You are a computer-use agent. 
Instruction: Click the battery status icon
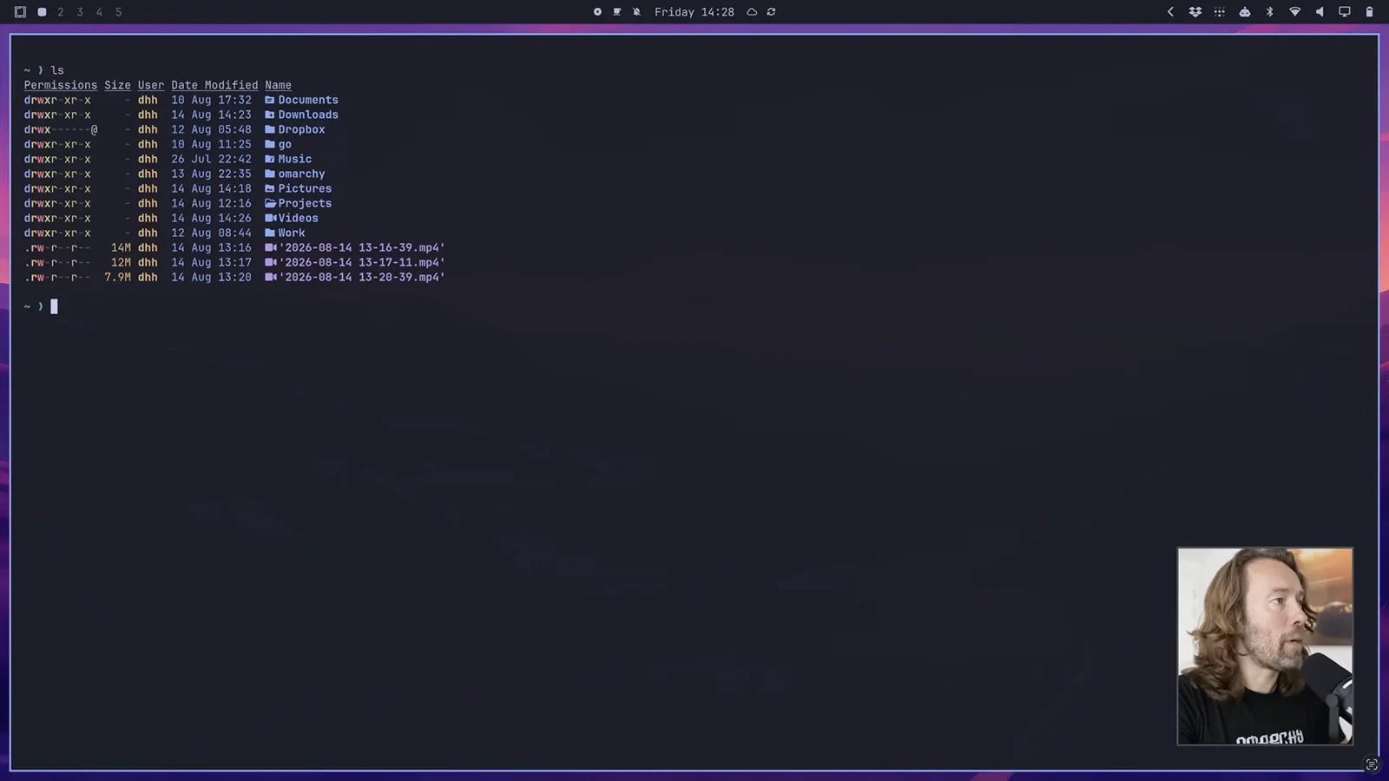click(1370, 12)
